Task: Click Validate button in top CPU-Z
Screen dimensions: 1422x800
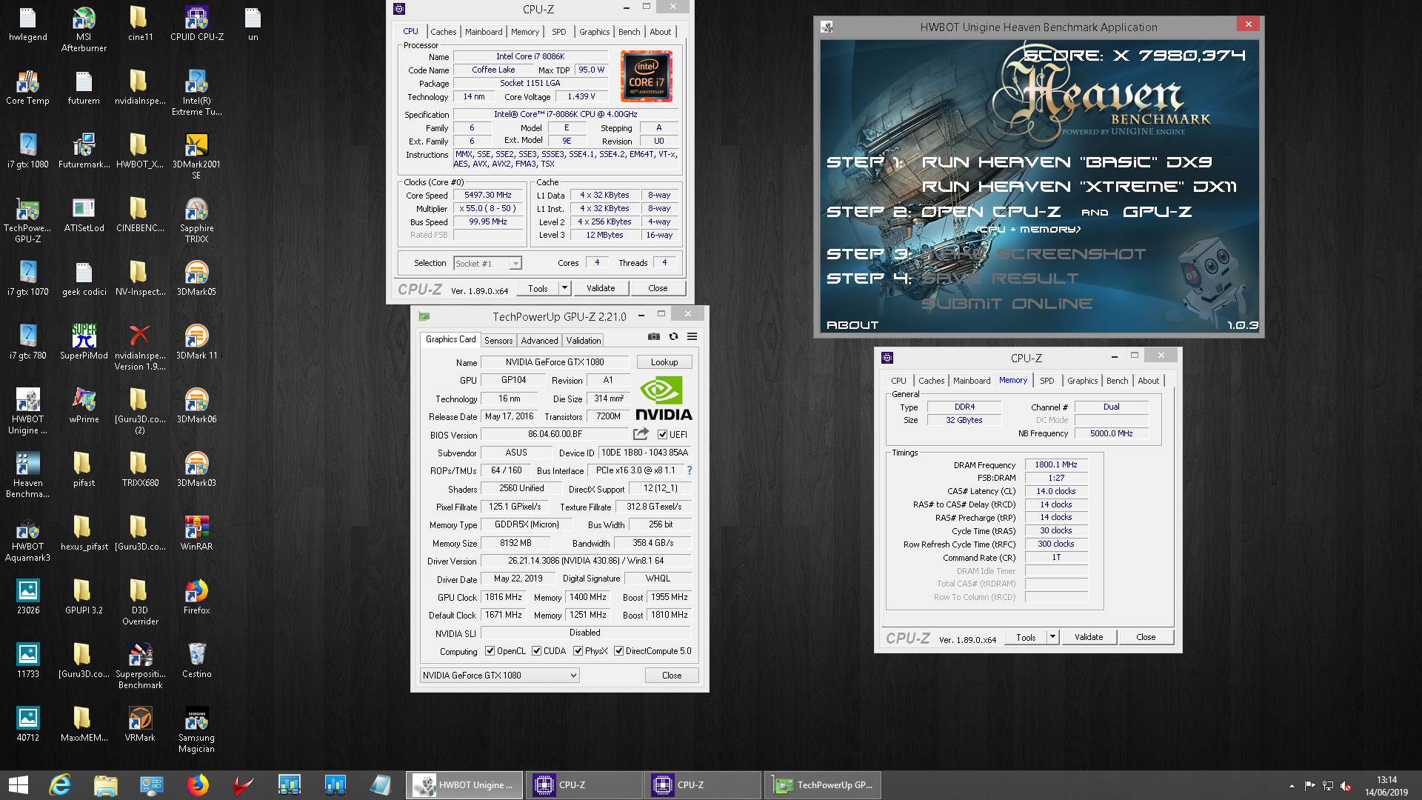Action: point(601,288)
